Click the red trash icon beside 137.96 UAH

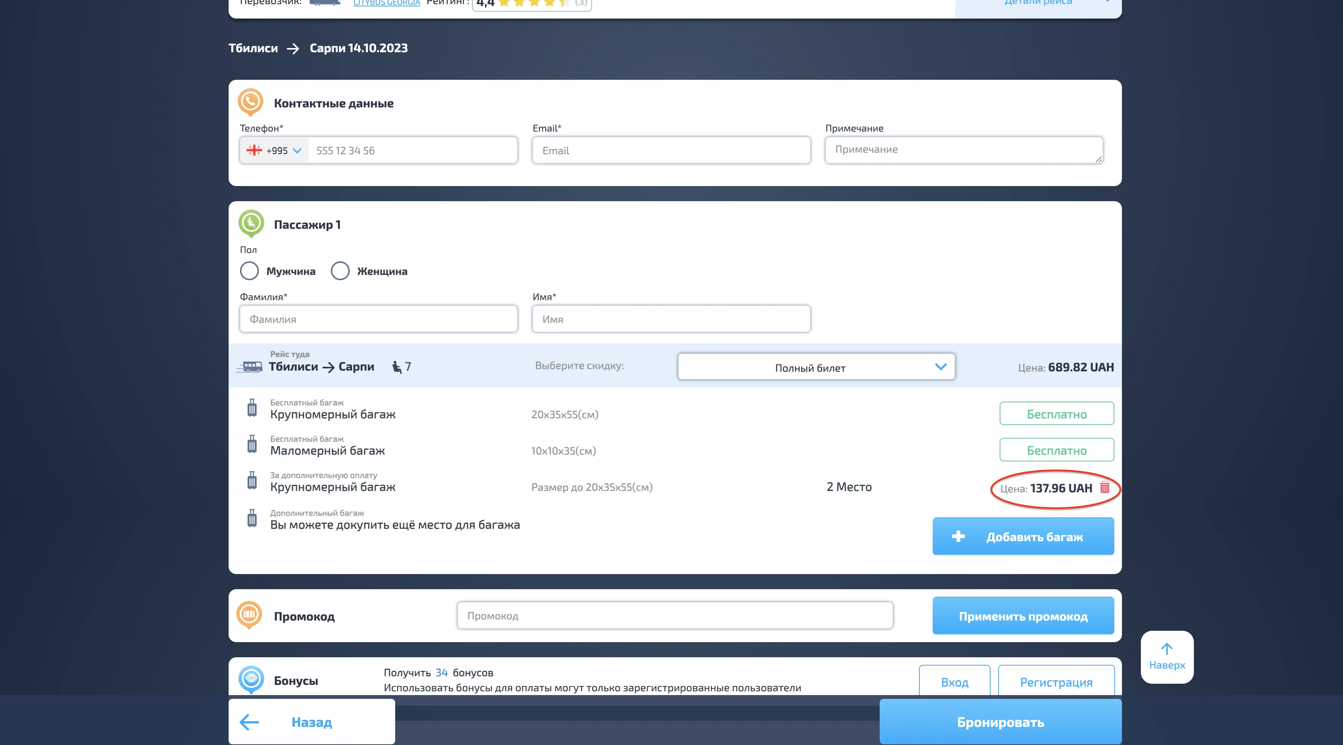click(1104, 487)
